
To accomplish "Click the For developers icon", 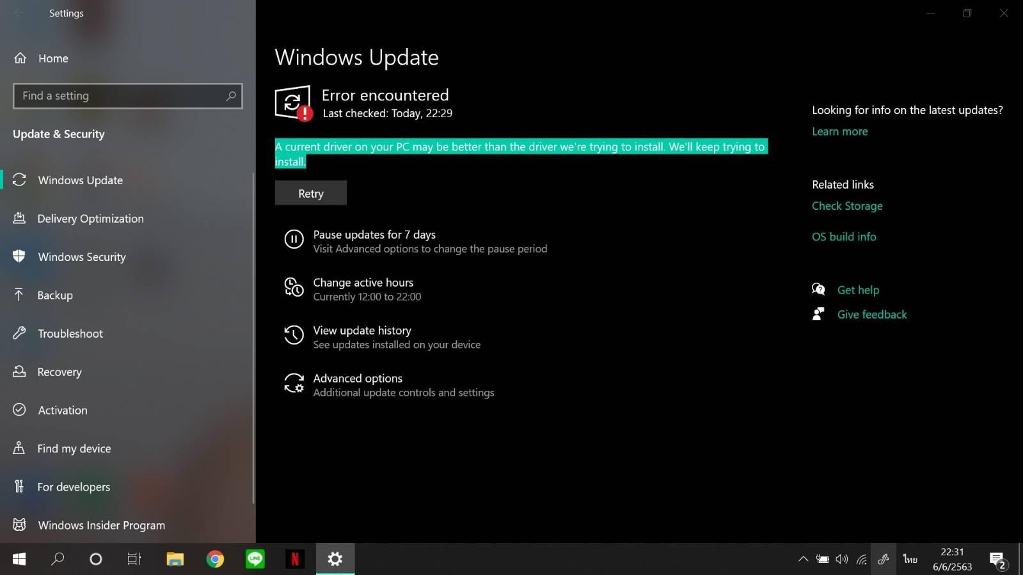I will [19, 487].
